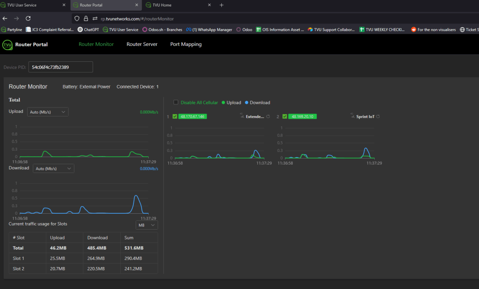Open the OIS Information Asset bookmark
The height and width of the screenshot is (289, 479).
[x=280, y=29]
